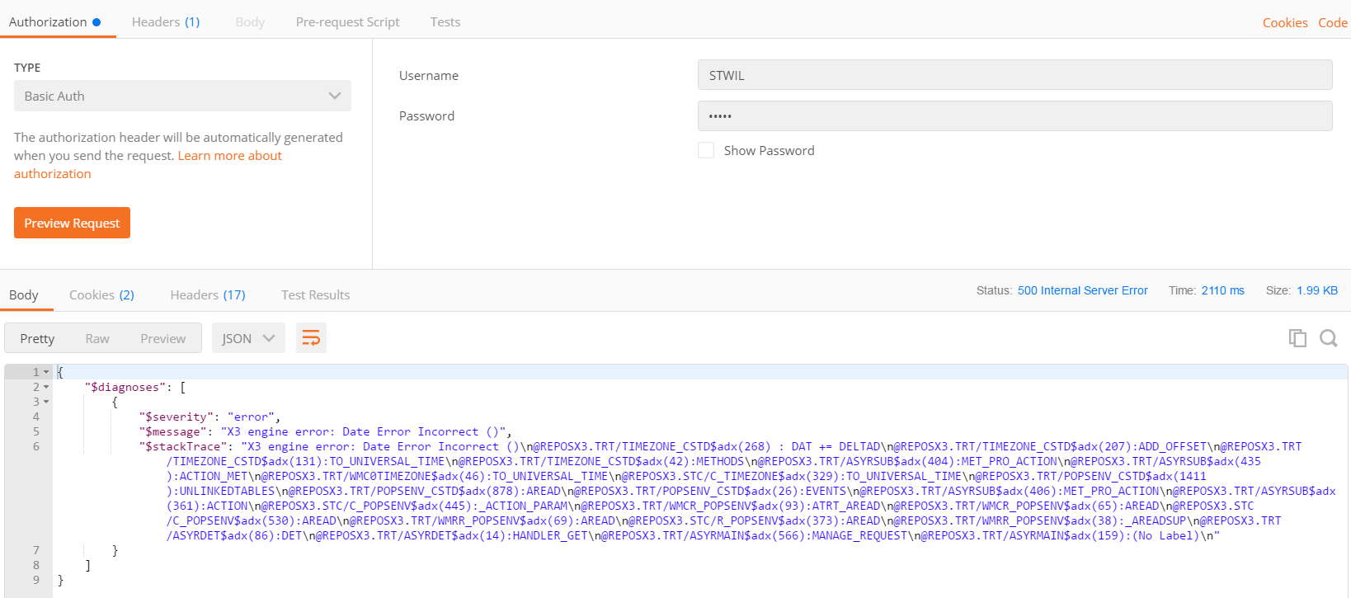The width and height of the screenshot is (1351, 598).
Task: Collapse line 3 object fold arrow
Action: tap(46, 402)
